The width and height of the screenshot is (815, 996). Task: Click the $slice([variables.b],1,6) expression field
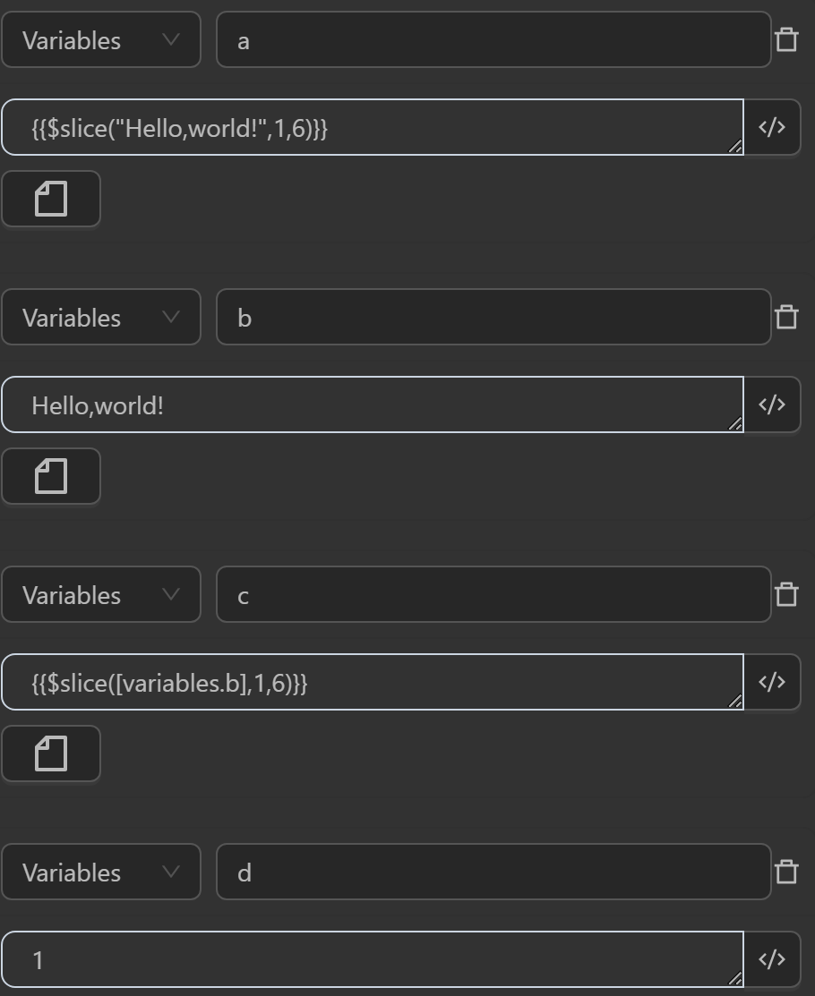tap(372, 683)
